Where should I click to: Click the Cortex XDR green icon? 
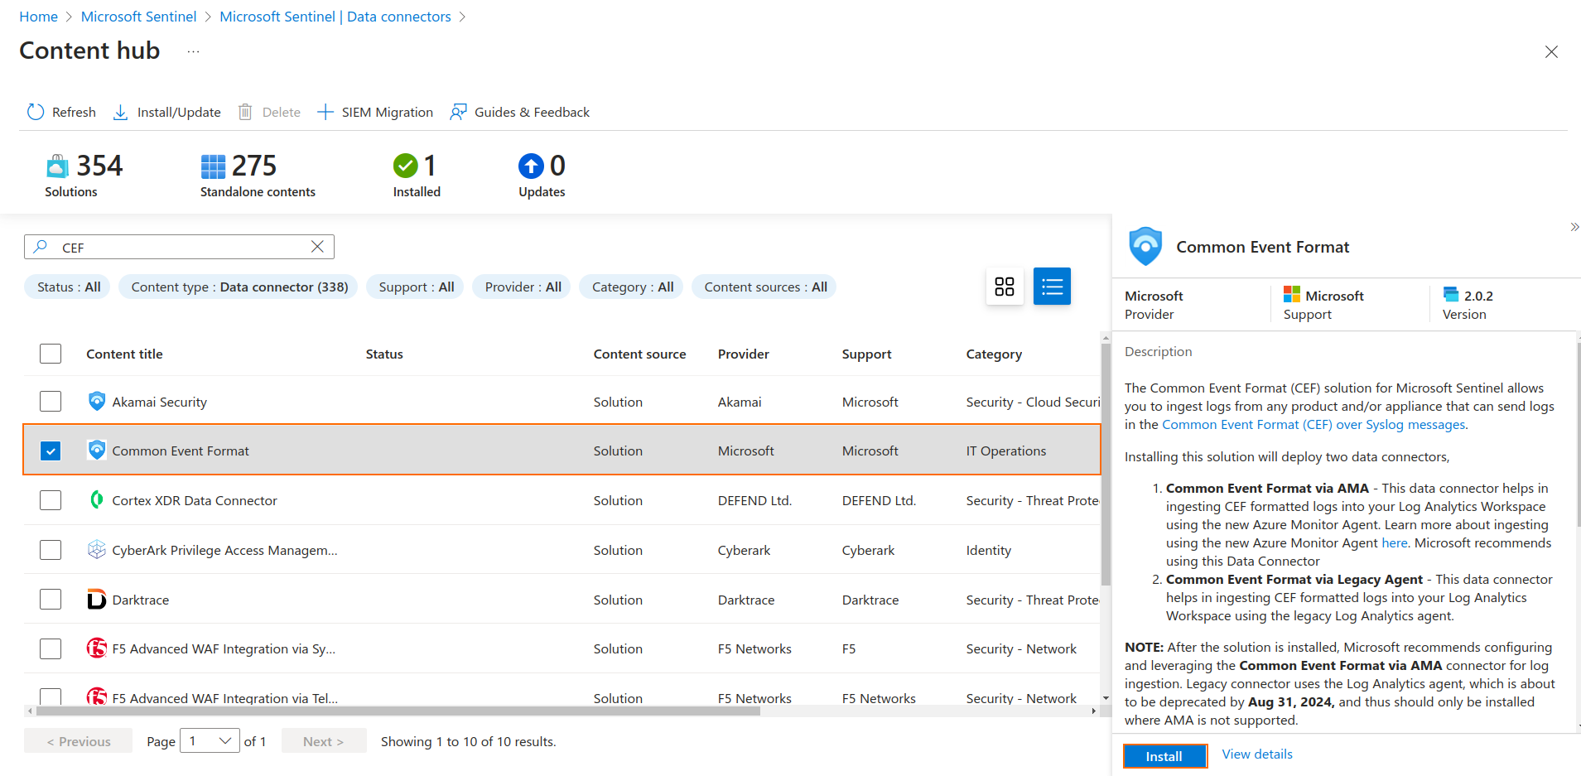[x=97, y=499]
